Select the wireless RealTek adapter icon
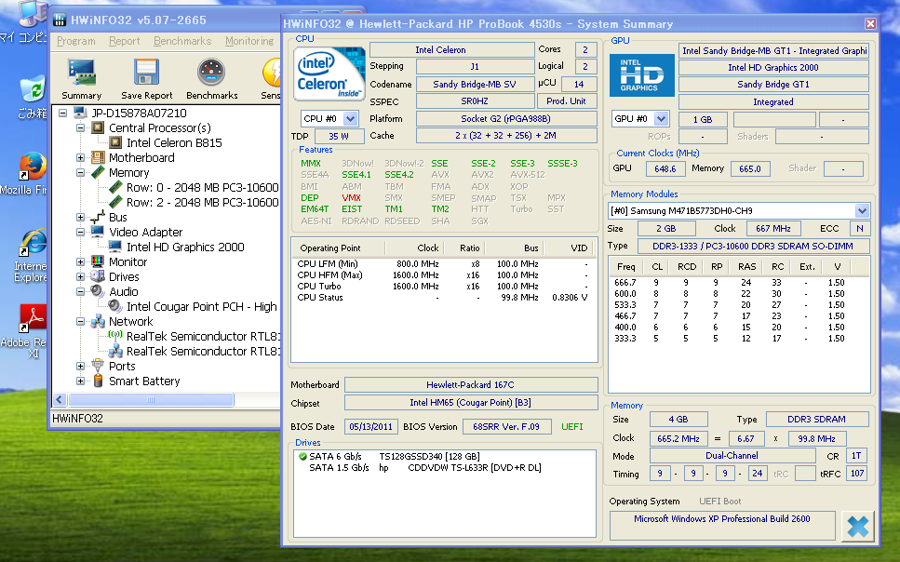This screenshot has width=900, height=562. [115, 337]
